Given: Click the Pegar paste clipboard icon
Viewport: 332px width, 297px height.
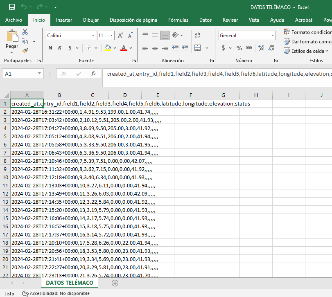Looking at the screenshot, I should (x=12, y=36).
